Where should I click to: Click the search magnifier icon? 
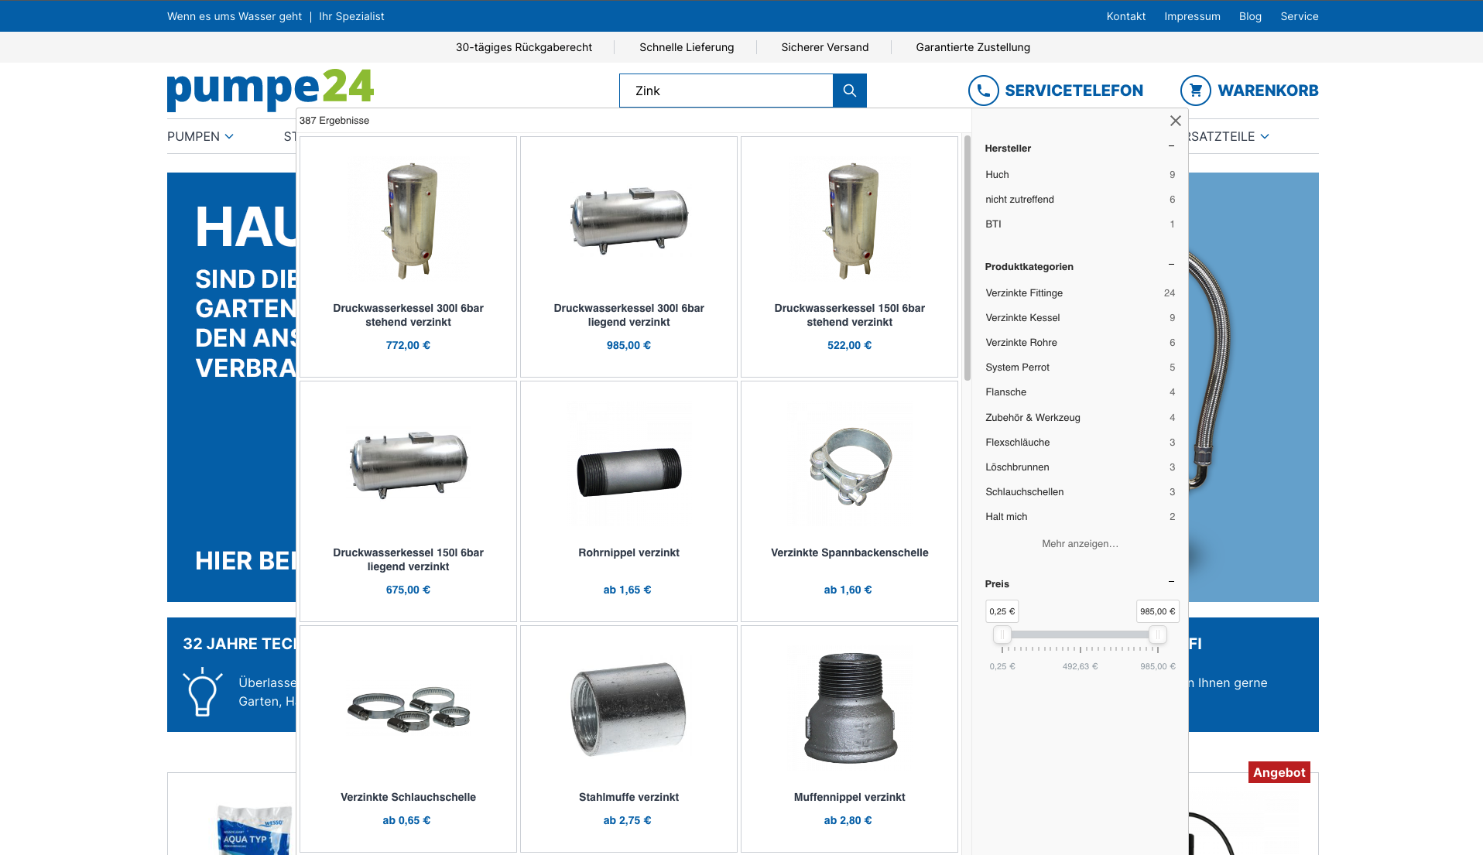tap(849, 91)
